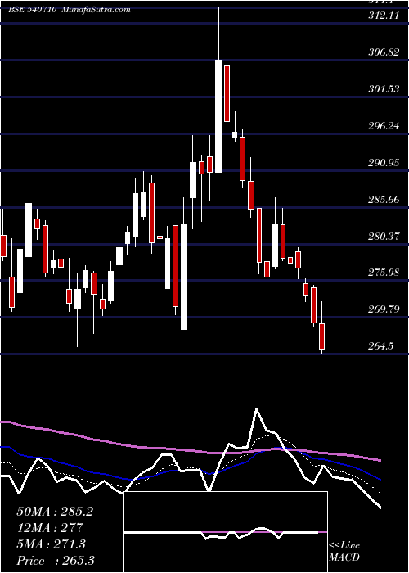The image size is (409, 573).
Task: Click the 5MA : 271.3 readout
Action: click(51, 544)
